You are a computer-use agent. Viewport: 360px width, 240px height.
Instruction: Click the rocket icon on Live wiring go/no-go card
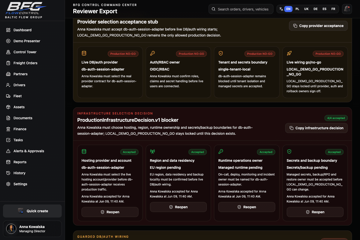pos(289,53)
